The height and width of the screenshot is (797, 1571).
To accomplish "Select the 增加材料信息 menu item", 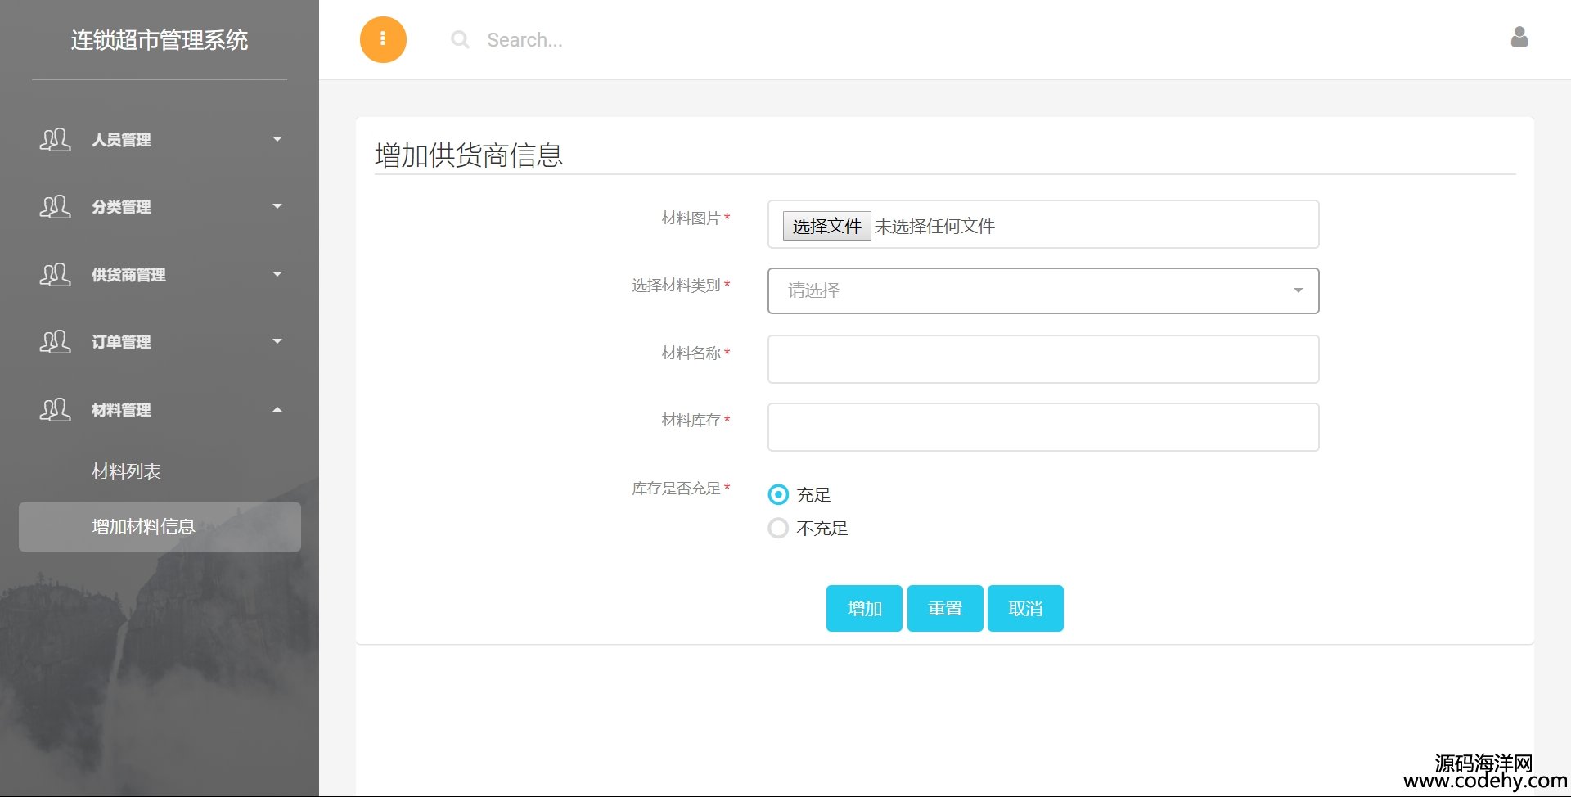I will point(143,527).
